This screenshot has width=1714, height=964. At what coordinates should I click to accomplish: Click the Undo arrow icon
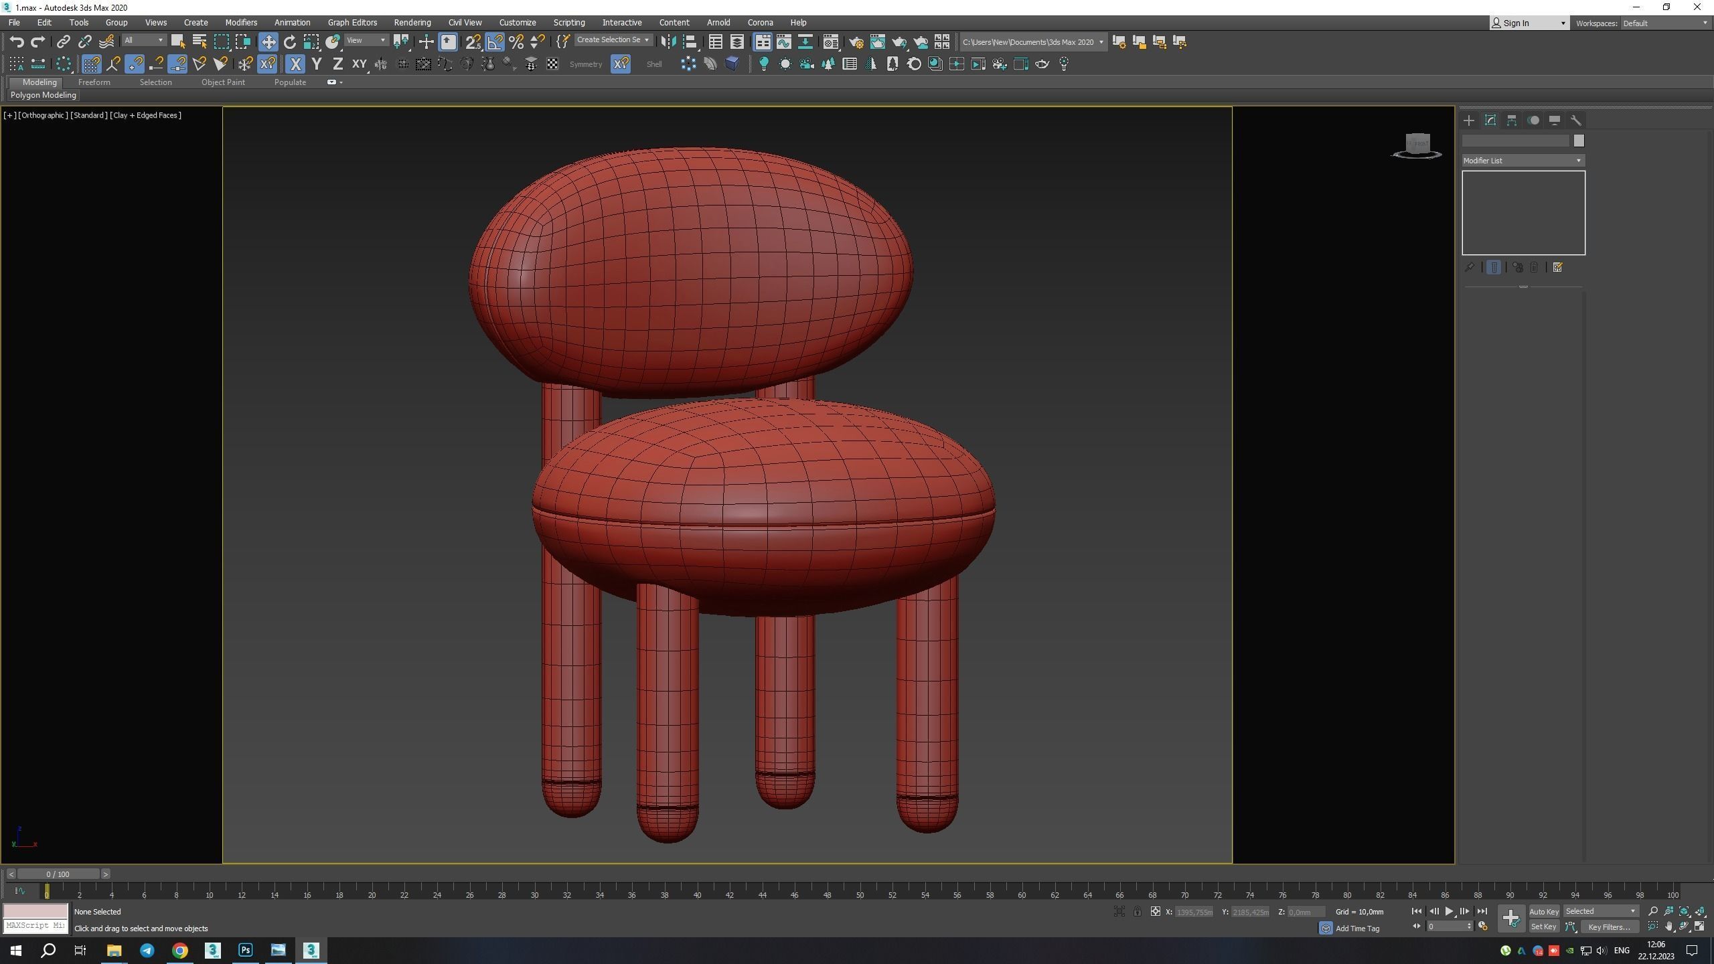tap(17, 42)
